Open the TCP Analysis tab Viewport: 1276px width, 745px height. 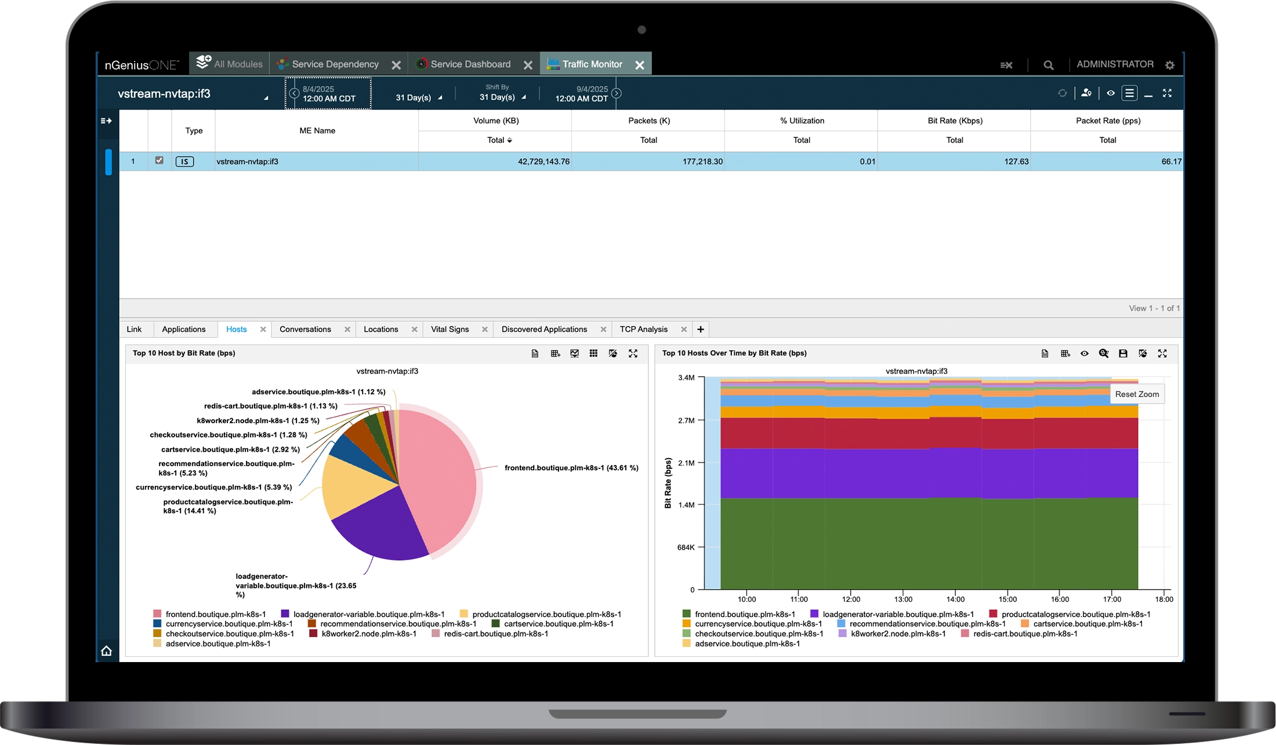pos(644,329)
